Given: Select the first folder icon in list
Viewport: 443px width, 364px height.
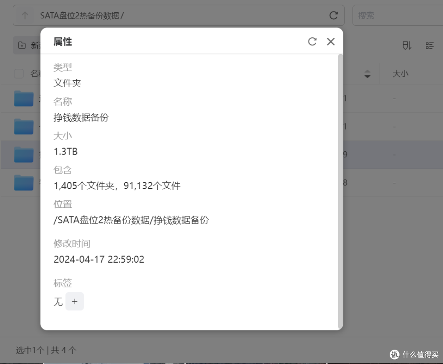Looking at the screenshot, I should [x=24, y=98].
